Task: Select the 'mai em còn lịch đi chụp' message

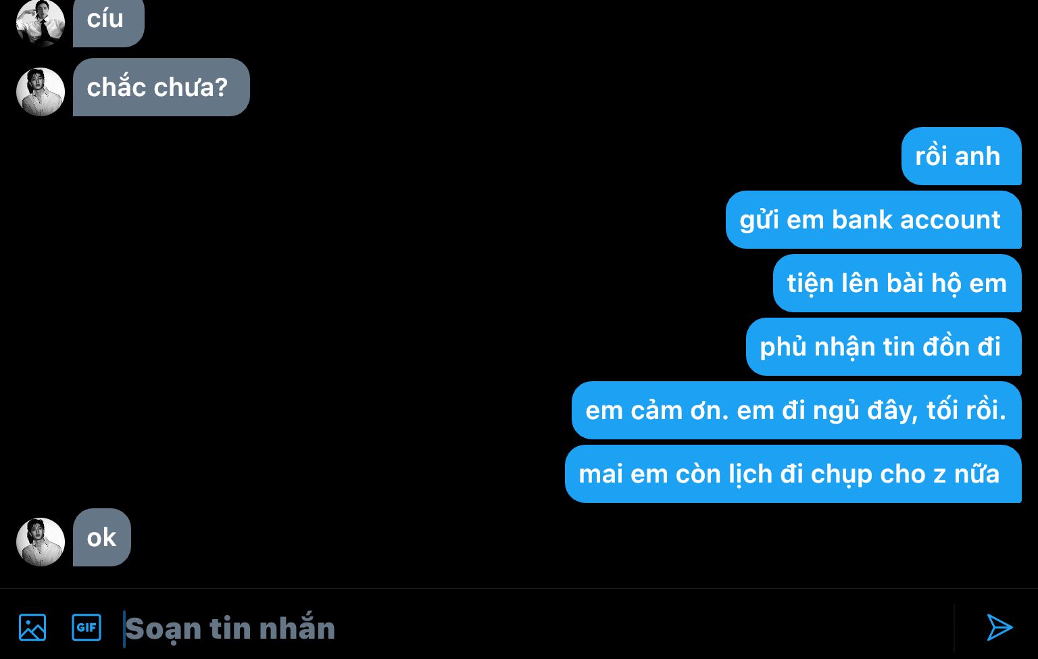Action: (793, 474)
